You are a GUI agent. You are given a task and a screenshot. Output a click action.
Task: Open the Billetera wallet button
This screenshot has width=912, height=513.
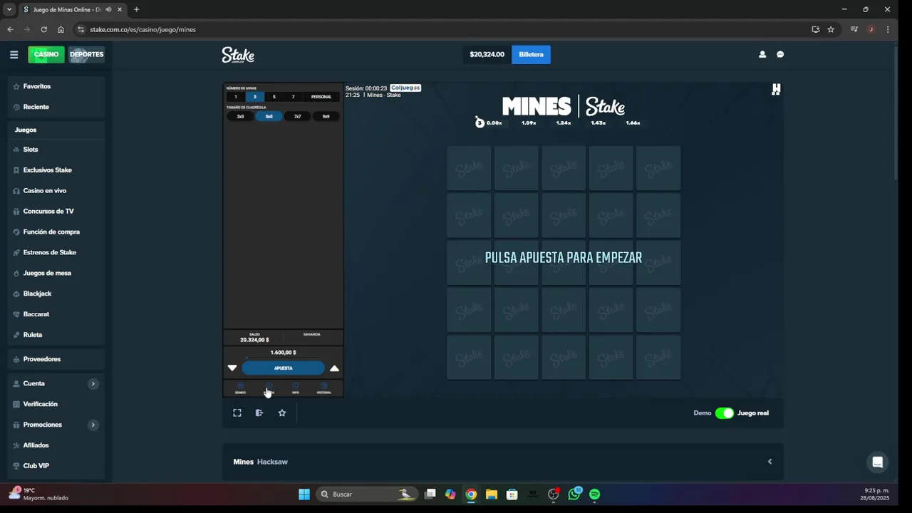[x=531, y=55]
